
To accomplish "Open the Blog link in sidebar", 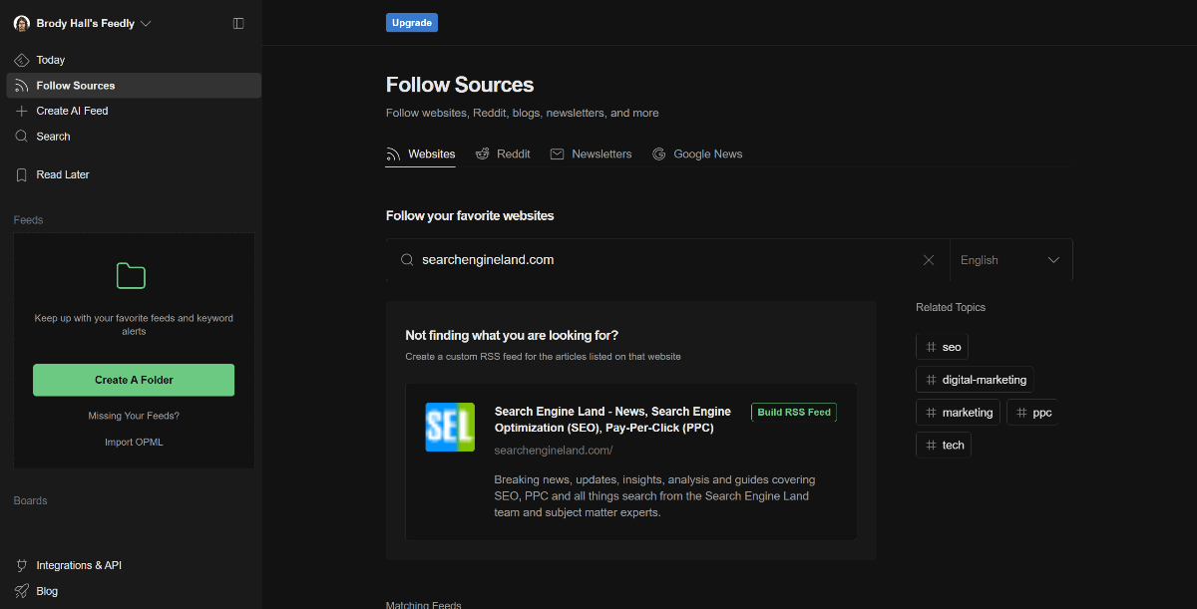I will [134, 591].
